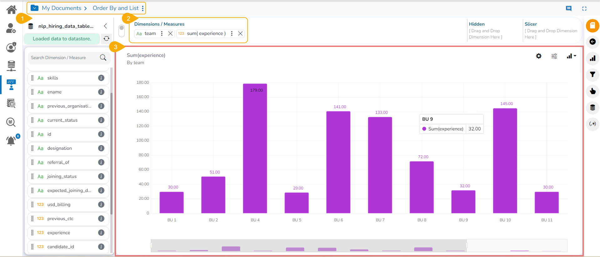The image size is (600, 257).
Task: Remove the team dimension chip
Action: pos(170,33)
